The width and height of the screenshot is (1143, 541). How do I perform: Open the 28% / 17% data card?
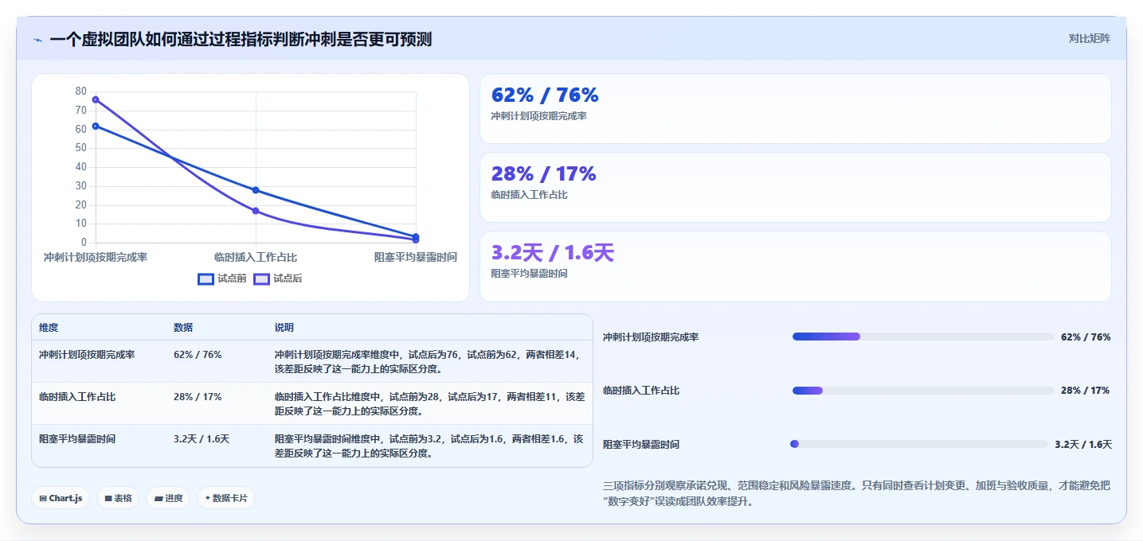point(795,187)
